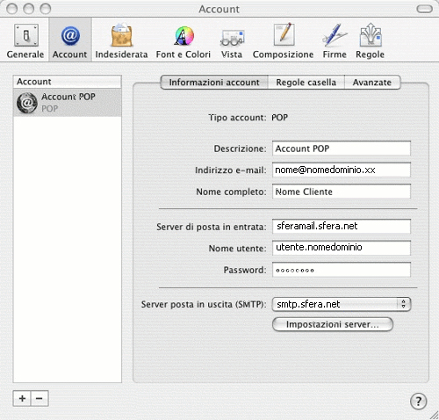The image size is (439, 420).
Task: Open the Avanzate tab
Action: [372, 83]
